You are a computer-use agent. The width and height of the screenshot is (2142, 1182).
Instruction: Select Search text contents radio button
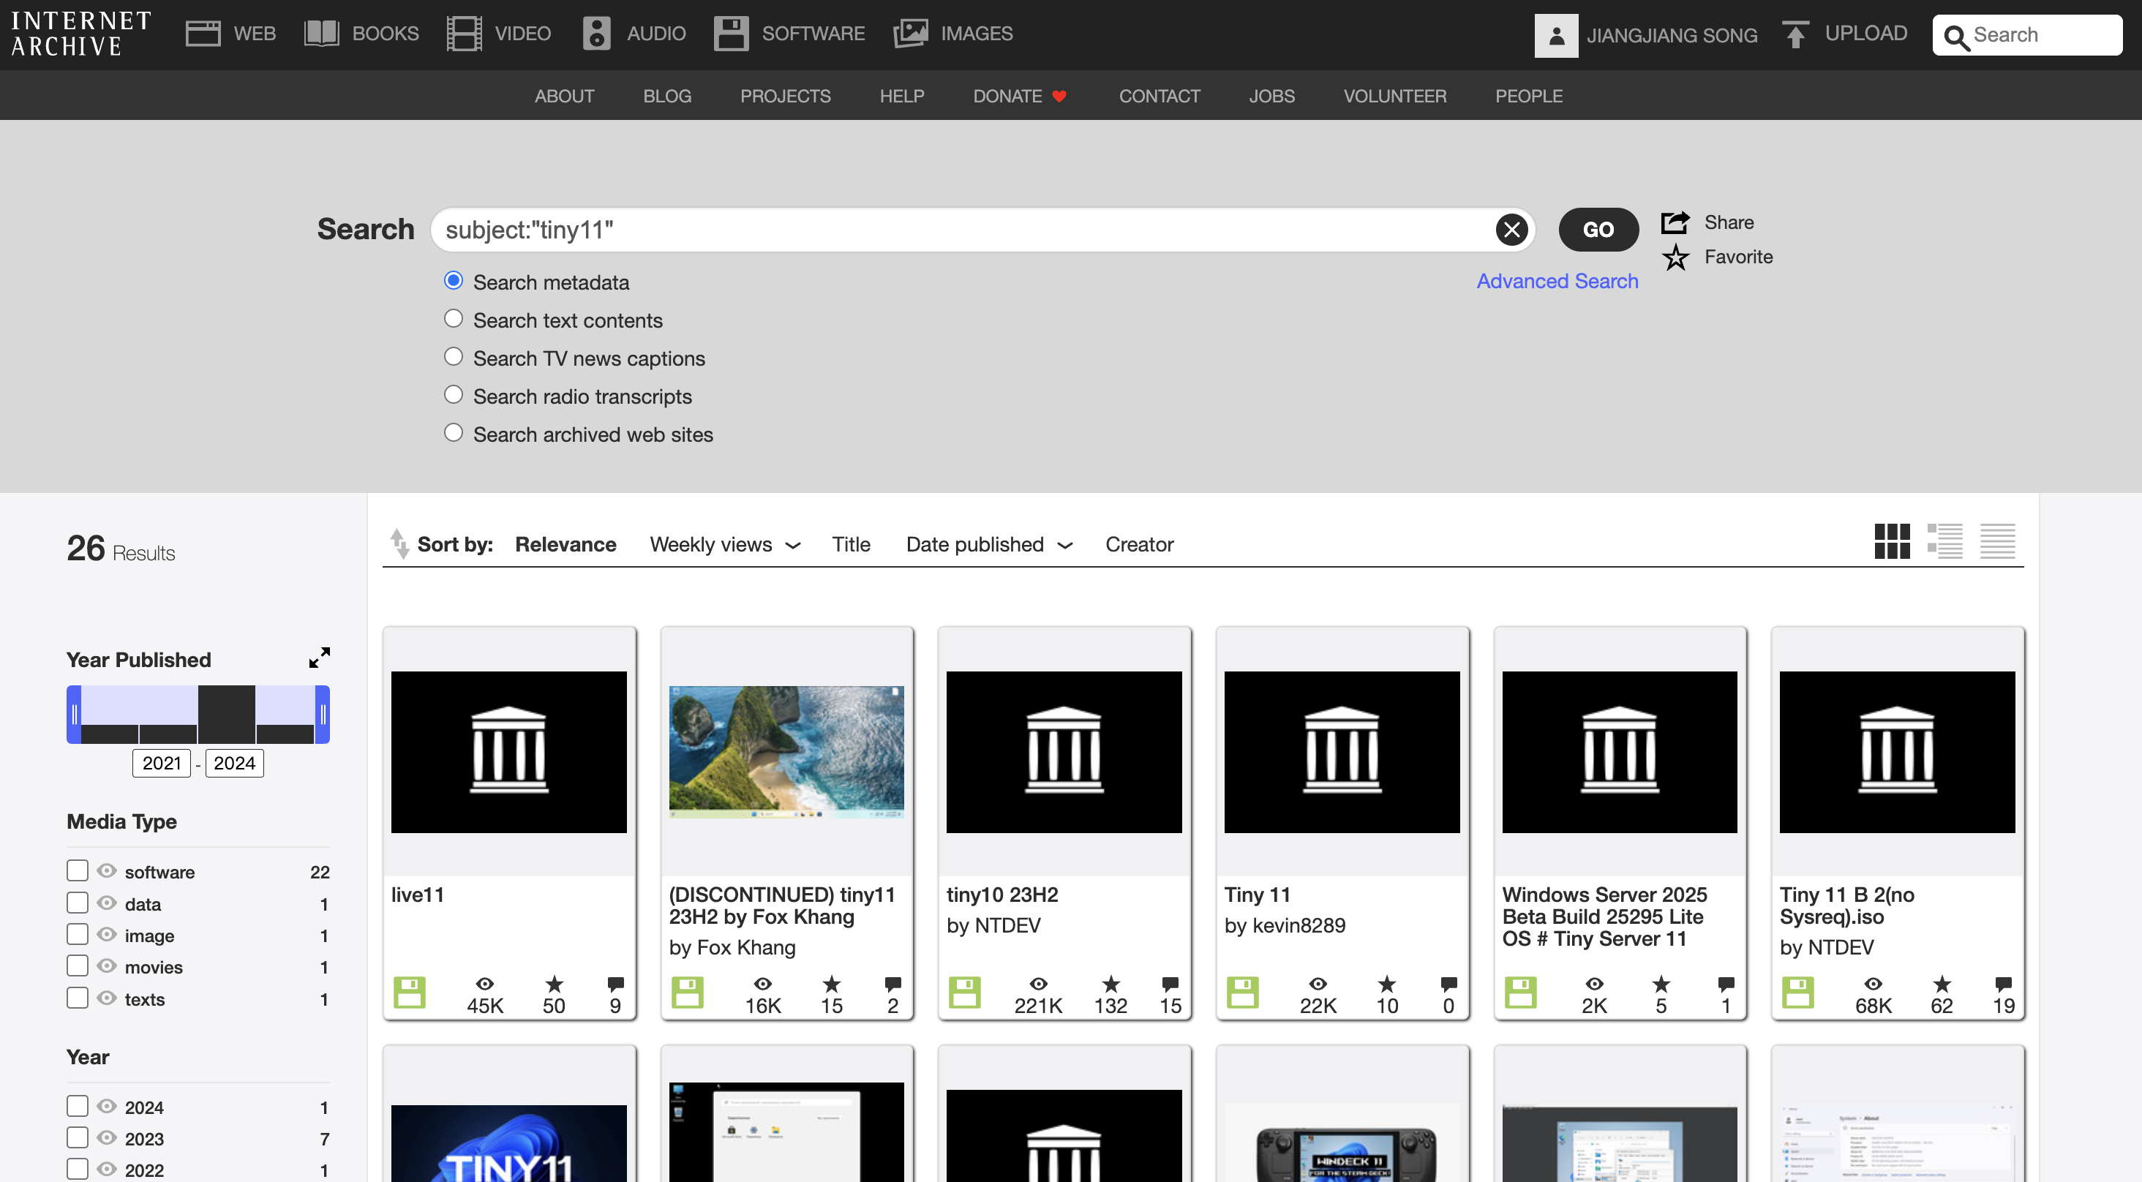pyautogui.click(x=453, y=318)
